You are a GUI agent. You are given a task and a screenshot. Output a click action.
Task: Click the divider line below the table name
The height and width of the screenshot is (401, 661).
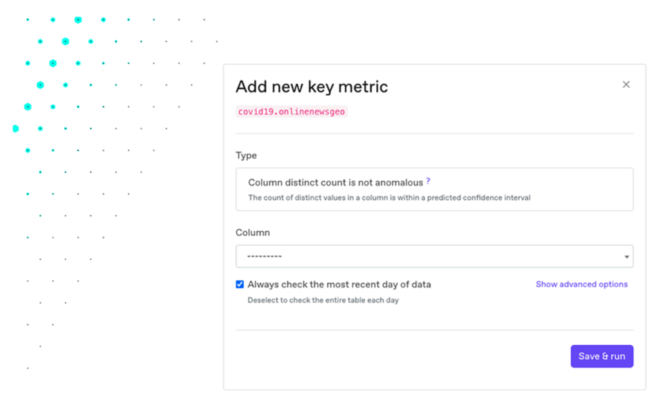[434, 134]
